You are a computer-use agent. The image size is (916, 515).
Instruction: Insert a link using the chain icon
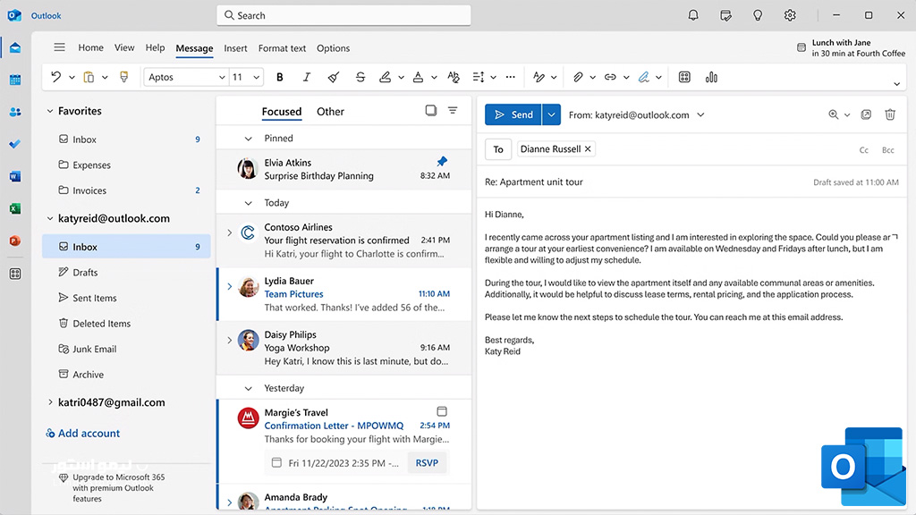610,77
